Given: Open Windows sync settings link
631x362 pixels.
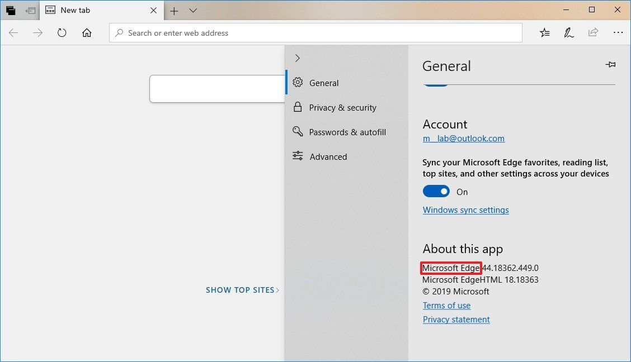Looking at the screenshot, I should pos(465,209).
